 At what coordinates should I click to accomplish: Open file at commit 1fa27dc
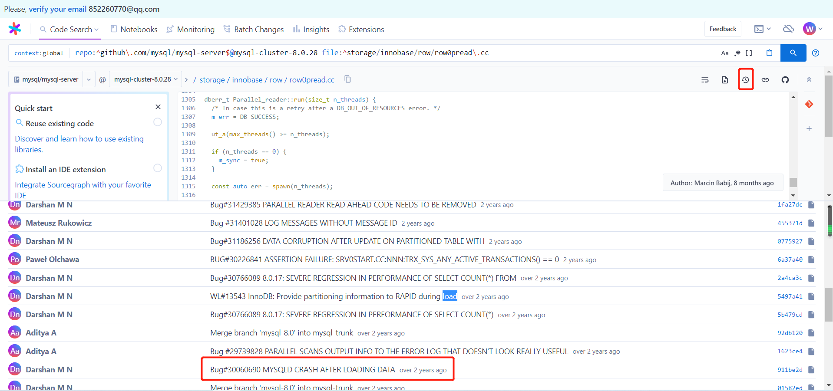point(811,205)
